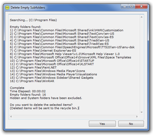This screenshot has width=153, height=135.
Task: Click the No button to cancel
Action: pyautogui.click(x=131, y=124)
